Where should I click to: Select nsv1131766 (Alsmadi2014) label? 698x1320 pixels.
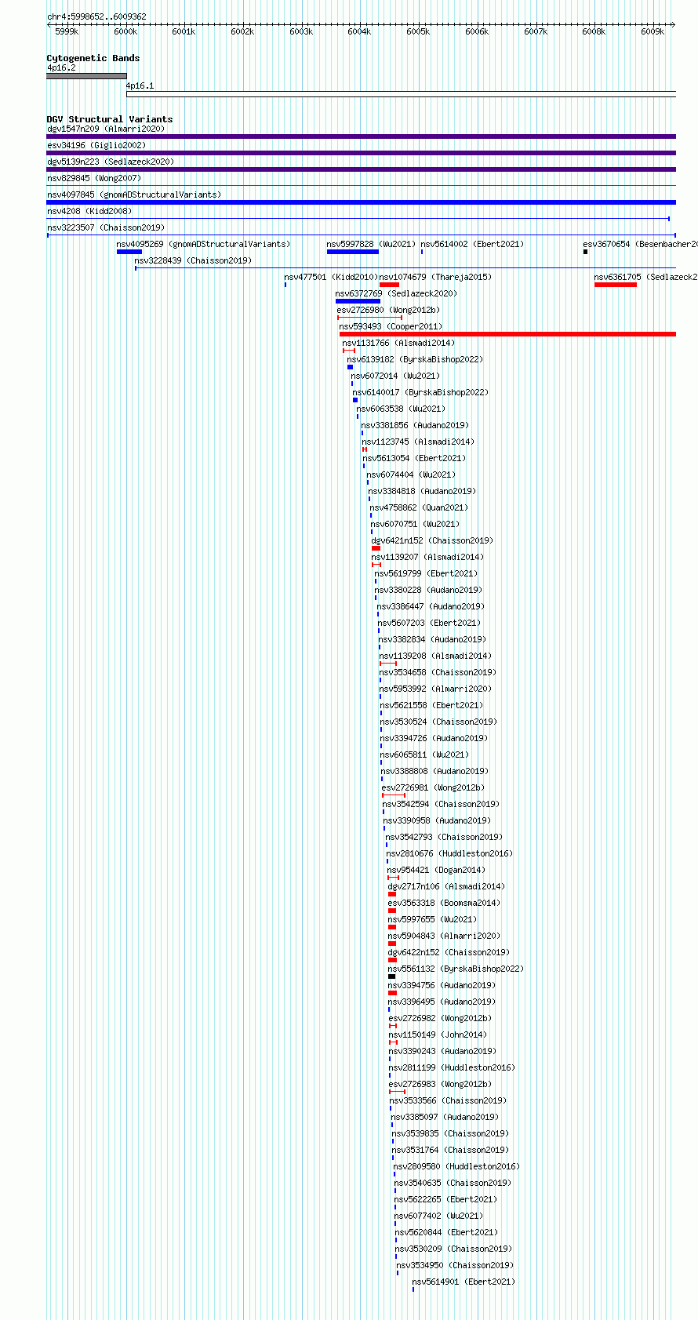(x=398, y=343)
